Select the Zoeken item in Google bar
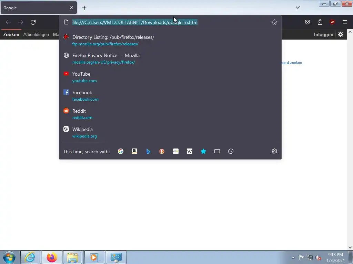This screenshot has width=353, height=264. [11, 35]
